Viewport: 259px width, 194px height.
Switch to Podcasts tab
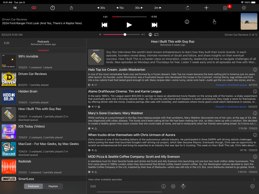[33, 186]
